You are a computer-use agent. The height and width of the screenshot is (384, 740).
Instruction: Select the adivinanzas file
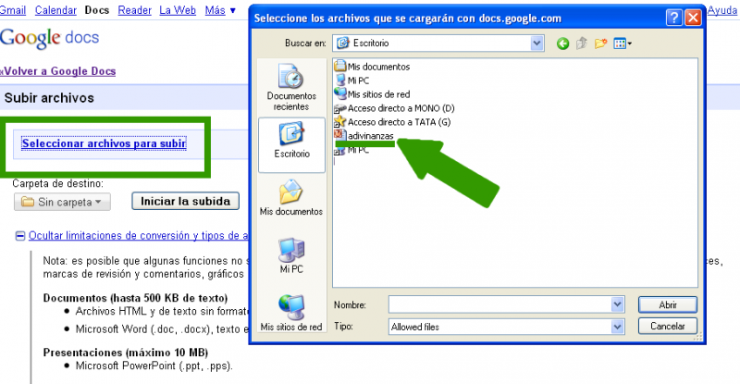click(364, 136)
